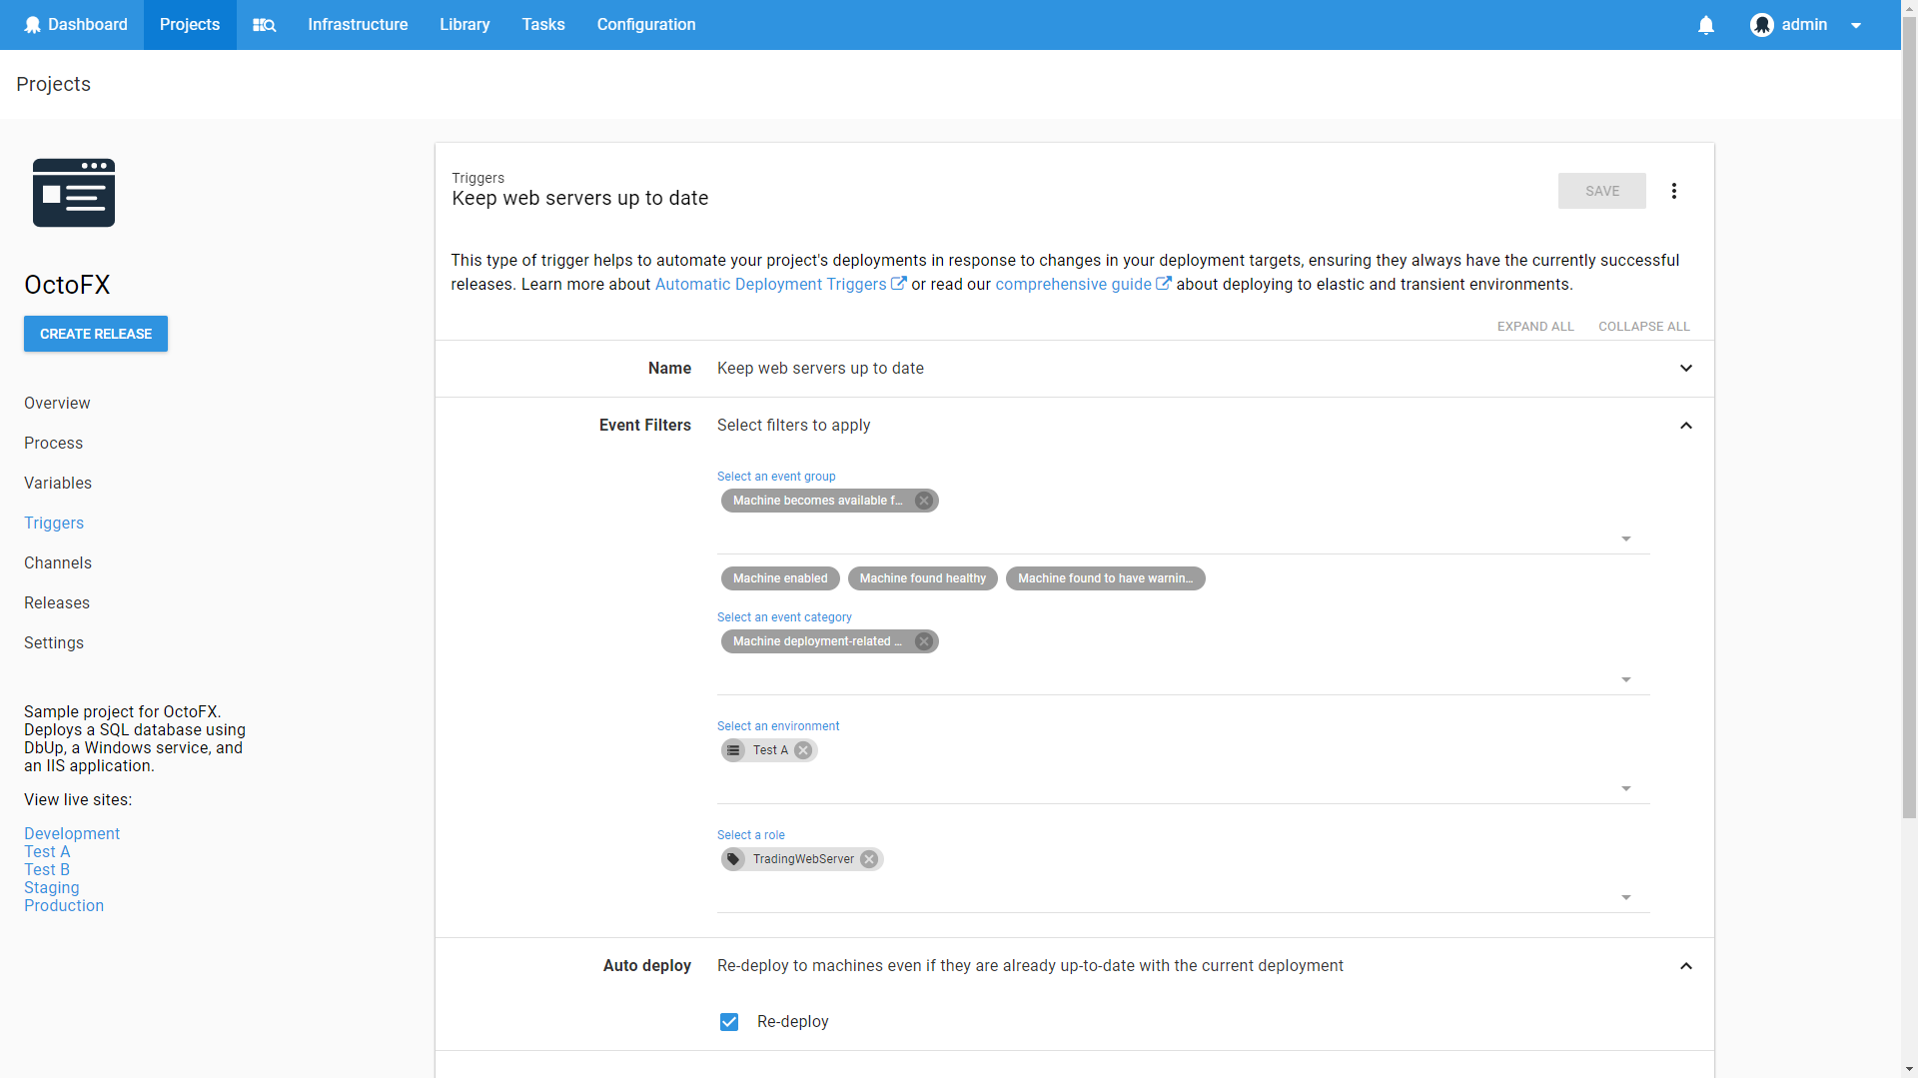1918x1078 pixels.
Task: Open the environment selection dropdown arrow
Action: pyautogui.click(x=1626, y=789)
